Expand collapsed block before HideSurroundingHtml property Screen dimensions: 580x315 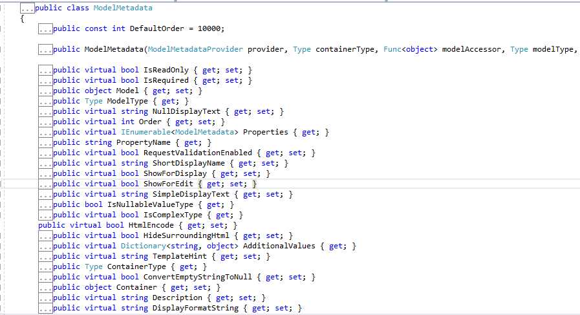click(45, 236)
